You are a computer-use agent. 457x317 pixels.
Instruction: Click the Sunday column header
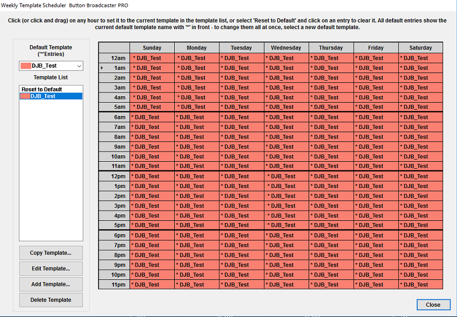pyautogui.click(x=152, y=48)
